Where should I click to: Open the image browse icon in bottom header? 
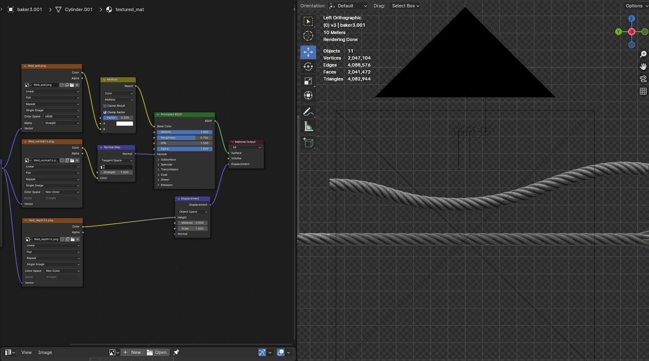(114, 352)
